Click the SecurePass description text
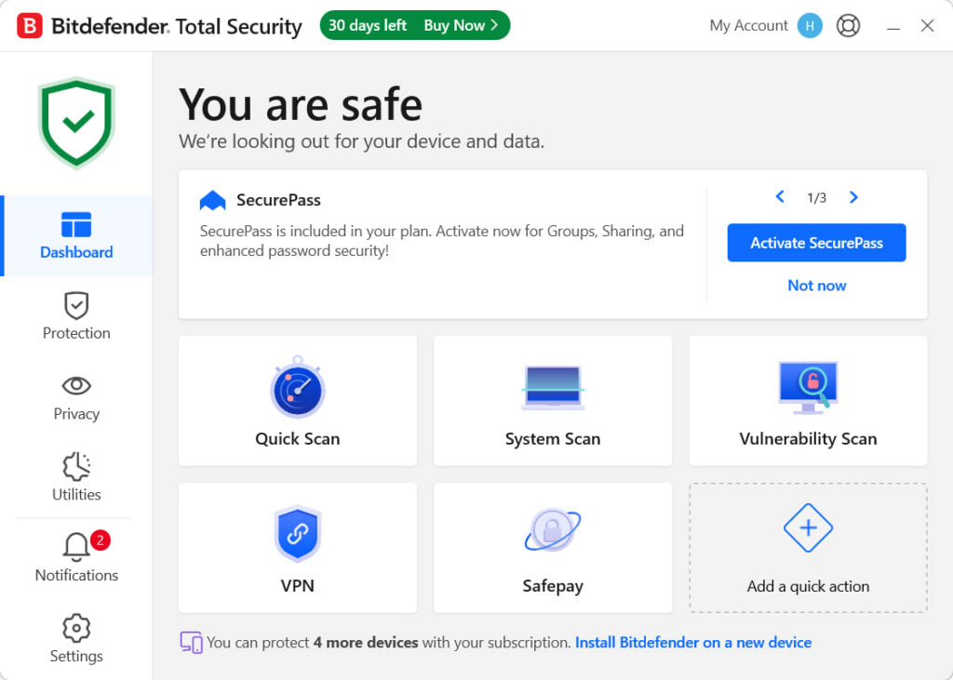This screenshot has width=953, height=680. point(442,241)
